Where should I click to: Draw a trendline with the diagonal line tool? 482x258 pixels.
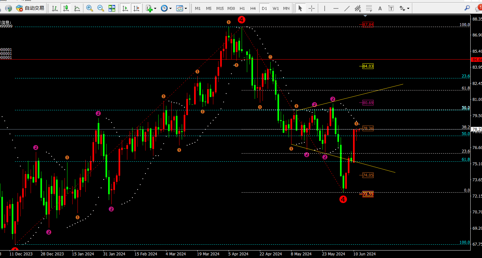[347, 8]
